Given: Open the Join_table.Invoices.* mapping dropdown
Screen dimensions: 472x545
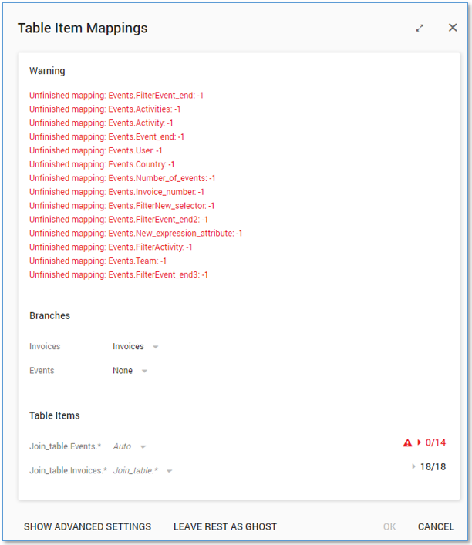Looking at the screenshot, I should coord(142,470).
